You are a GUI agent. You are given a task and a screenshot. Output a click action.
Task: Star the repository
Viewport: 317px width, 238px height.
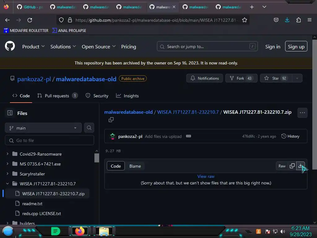[x=276, y=78]
